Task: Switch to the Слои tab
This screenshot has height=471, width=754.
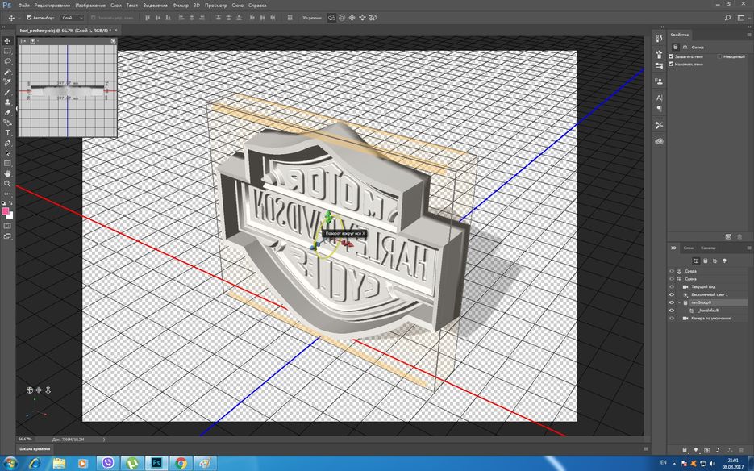Action: tap(689, 248)
